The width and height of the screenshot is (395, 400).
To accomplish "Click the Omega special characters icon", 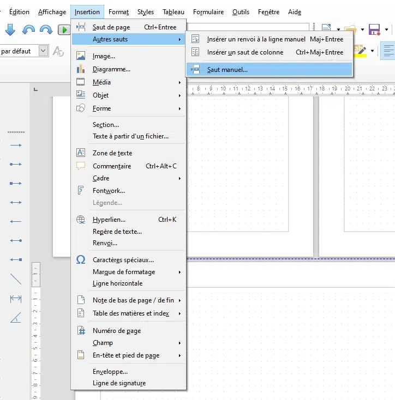I will [81, 260].
